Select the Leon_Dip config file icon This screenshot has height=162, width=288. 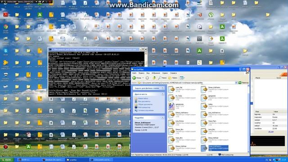171,90
